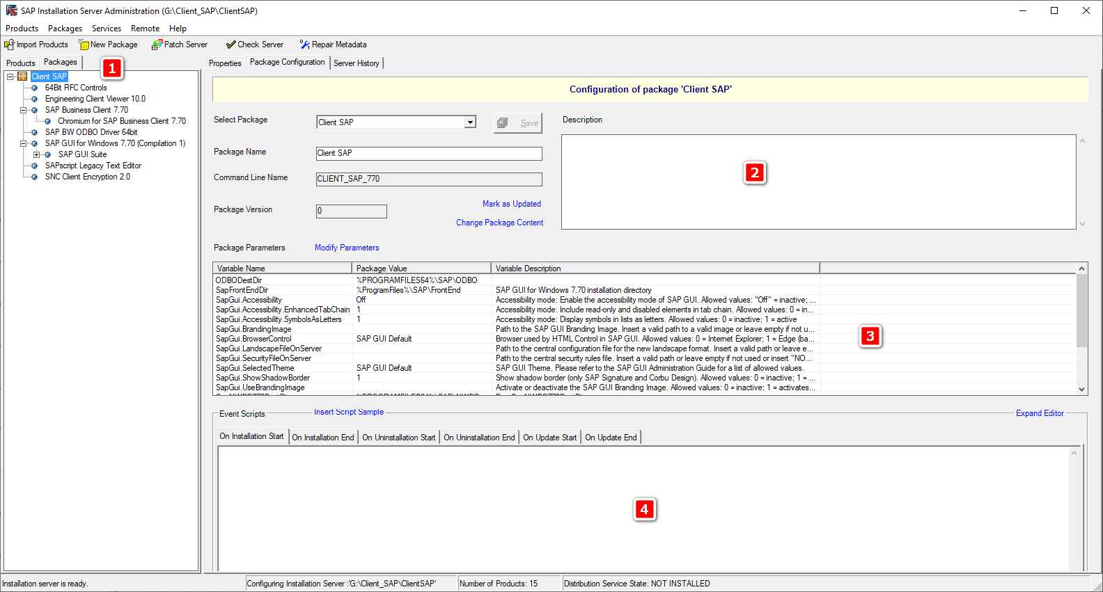Image resolution: width=1103 pixels, height=592 pixels.
Task: Collapse the Client SAP tree node
Action: coord(10,77)
